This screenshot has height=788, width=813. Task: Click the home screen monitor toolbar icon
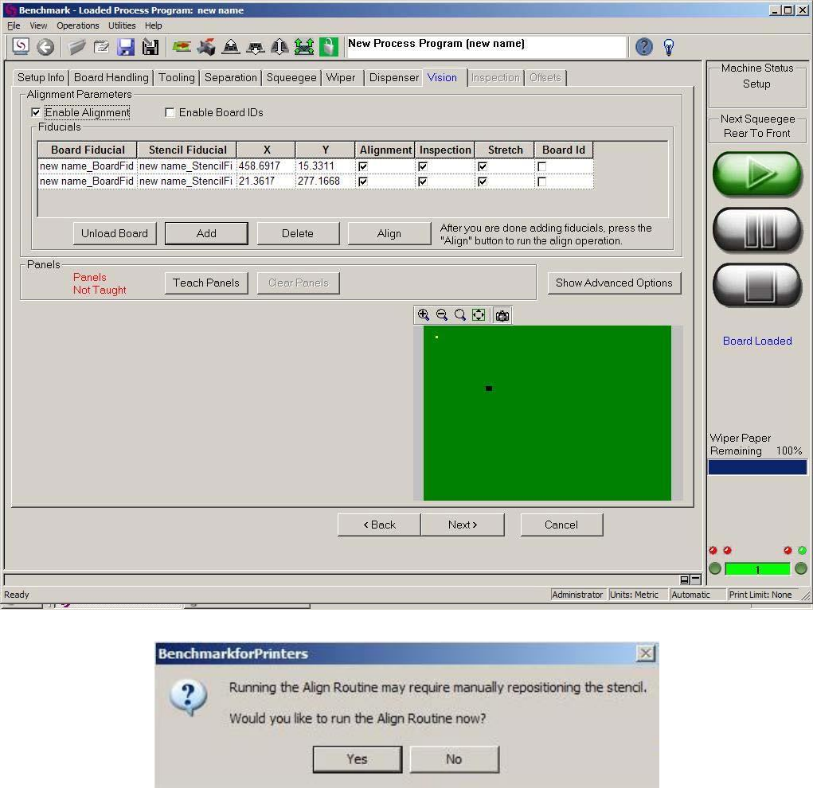tap(21, 47)
